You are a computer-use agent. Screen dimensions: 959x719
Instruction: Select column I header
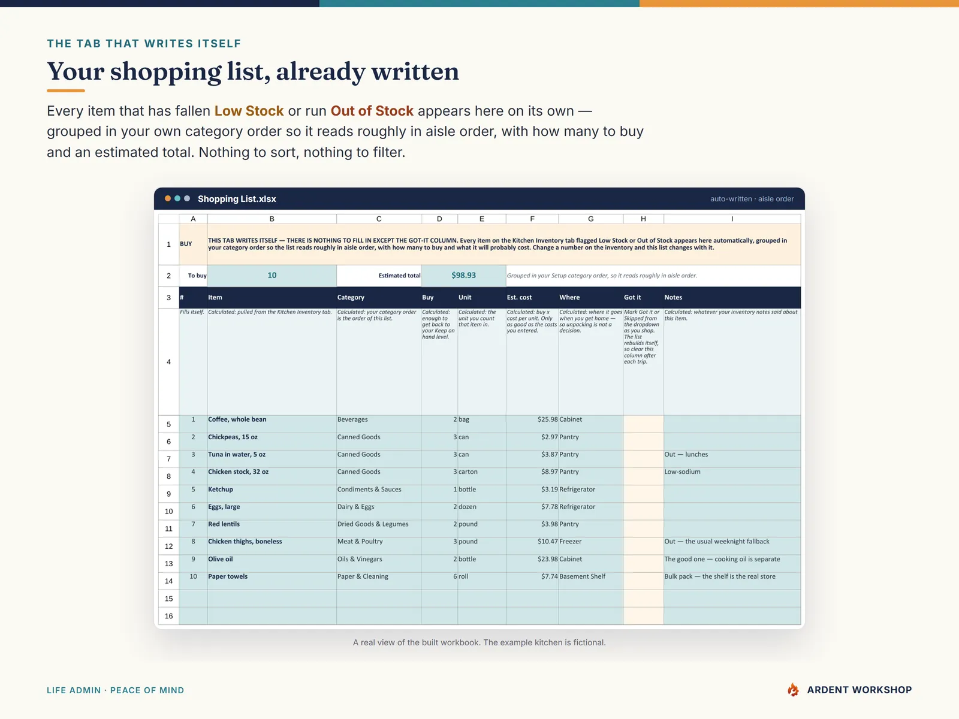(732, 219)
